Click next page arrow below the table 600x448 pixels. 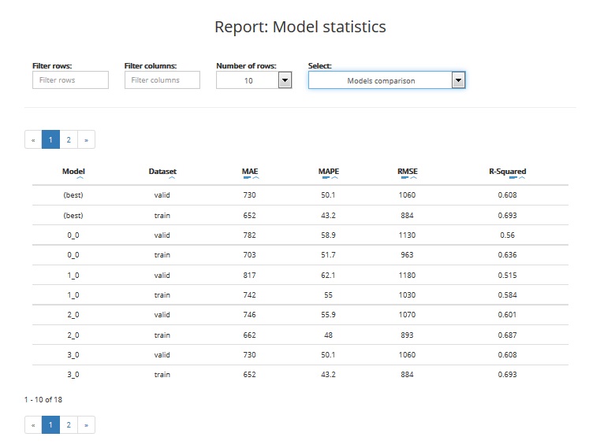86,425
